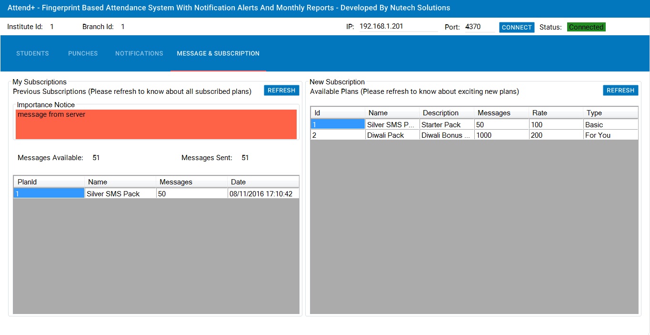Click the Rate cell showing 200
This screenshot has width=650, height=335.
[556, 135]
